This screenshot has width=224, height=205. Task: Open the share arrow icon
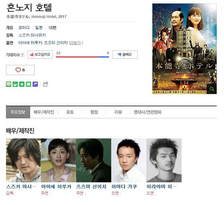point(45,84)
